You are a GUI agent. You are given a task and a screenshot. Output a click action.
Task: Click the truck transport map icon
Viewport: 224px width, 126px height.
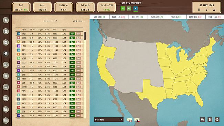tap(203, 119)
